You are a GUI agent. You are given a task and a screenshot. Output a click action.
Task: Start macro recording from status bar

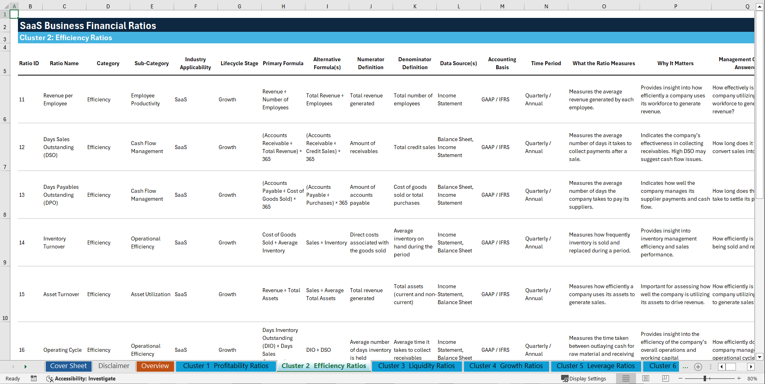(34, 378)
